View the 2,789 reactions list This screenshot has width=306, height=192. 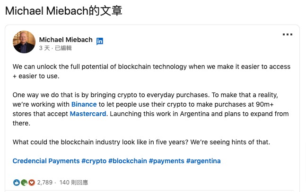44,183
